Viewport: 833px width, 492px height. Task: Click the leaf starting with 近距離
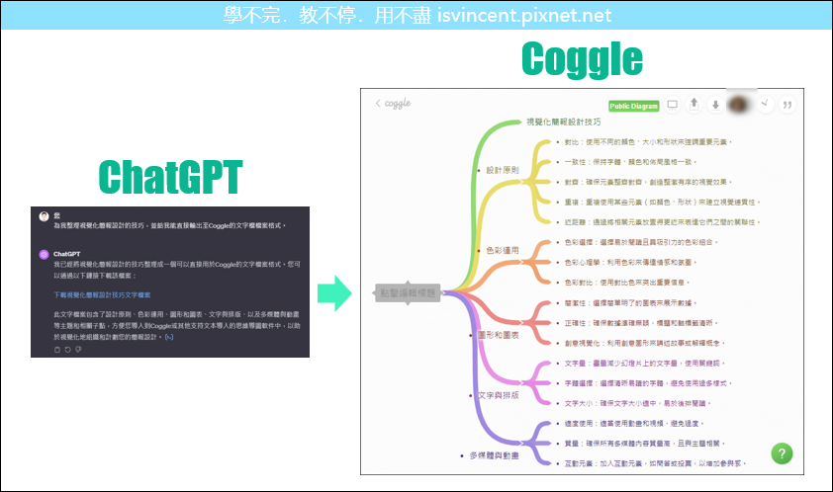pos(662,222)
